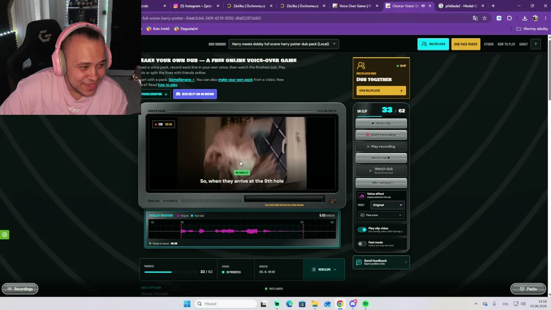Open the How To Play page
This screenshot has height=310, width=551.
point(506,44)
